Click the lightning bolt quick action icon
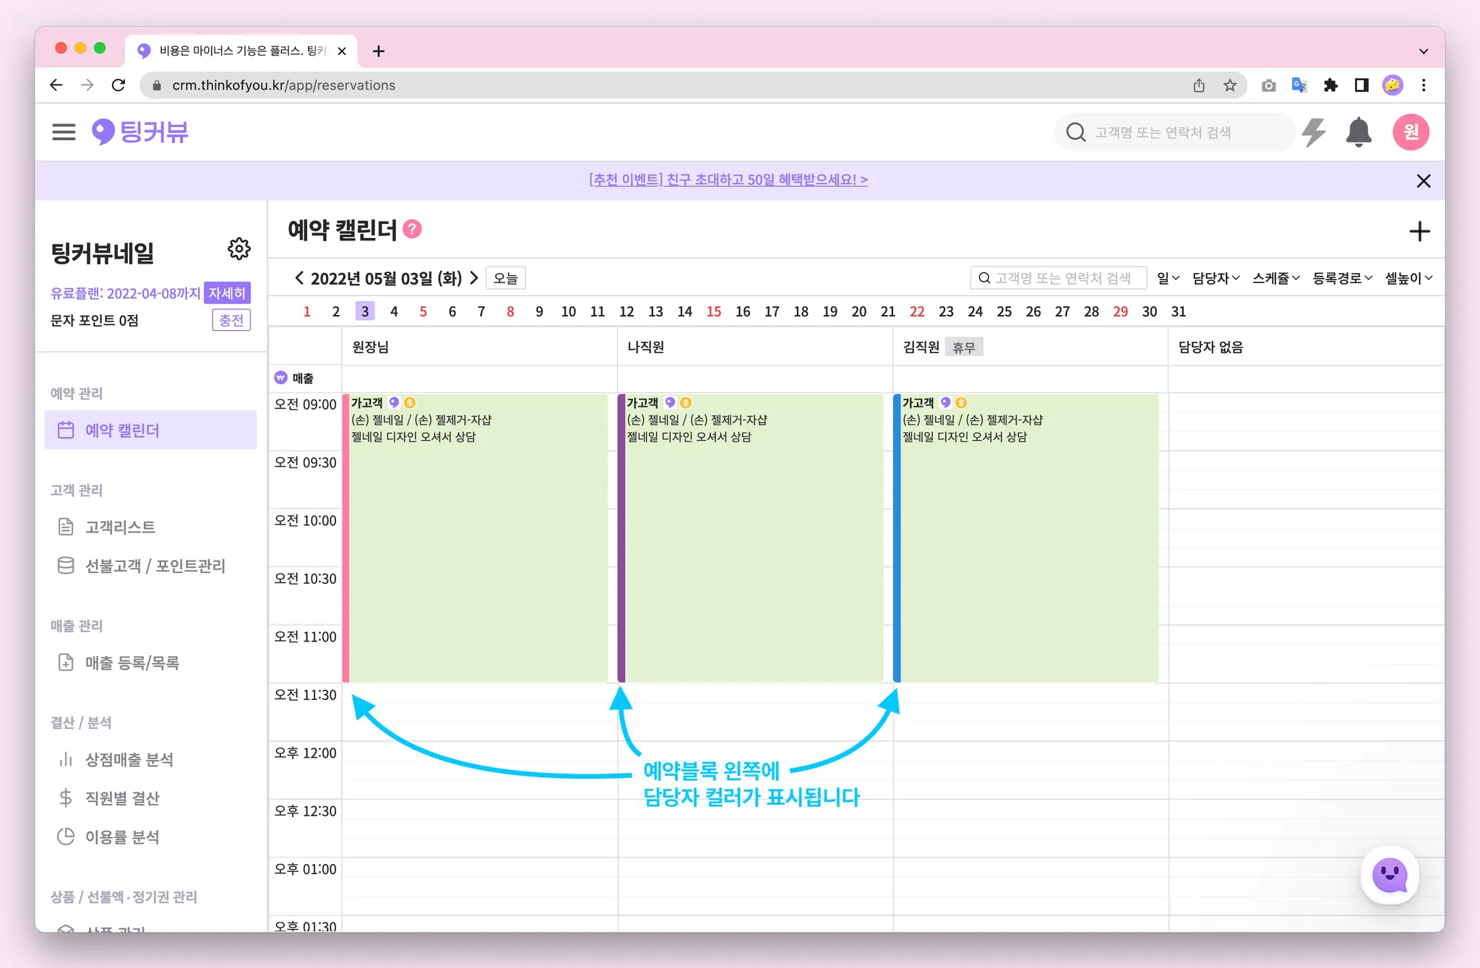Viewport: 1480px width, 968px height. [1314, 132]
